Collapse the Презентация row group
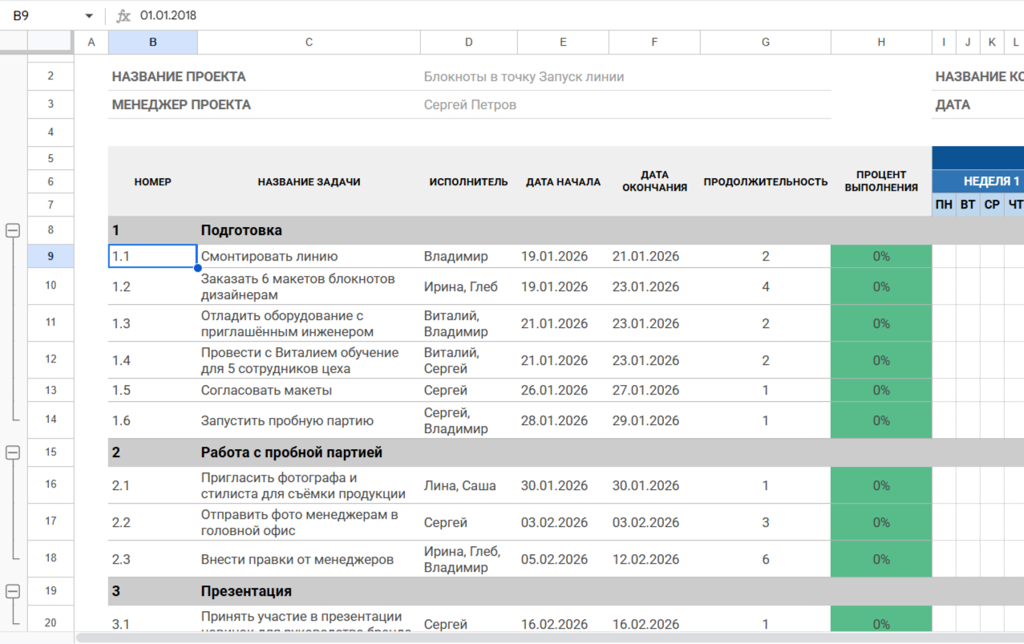 coord(13,591)
